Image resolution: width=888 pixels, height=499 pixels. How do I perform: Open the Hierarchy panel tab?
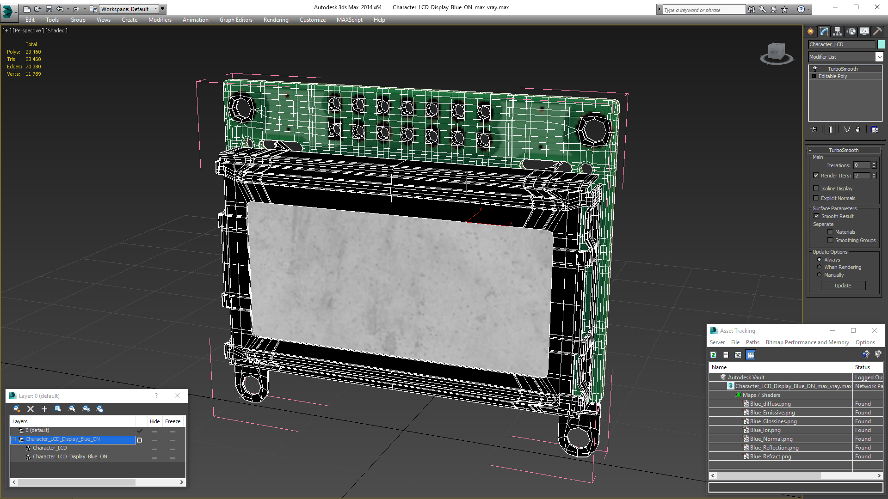pos(838,31)
